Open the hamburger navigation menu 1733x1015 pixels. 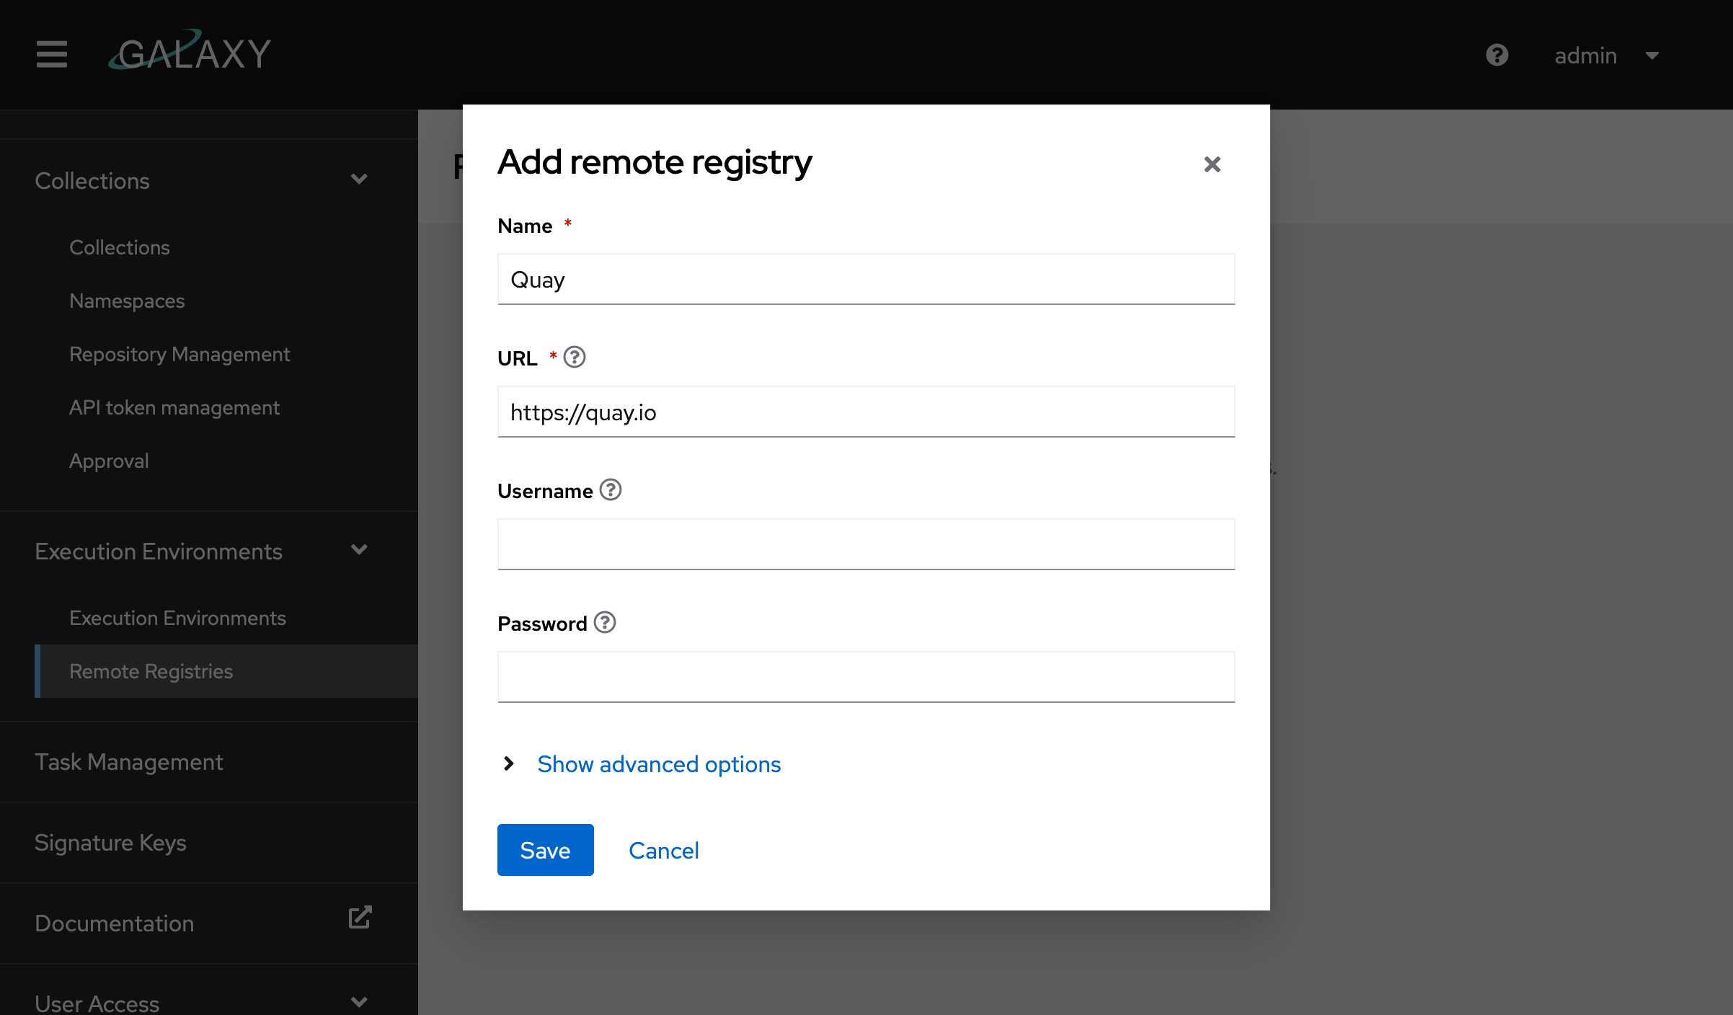point(52,55)
